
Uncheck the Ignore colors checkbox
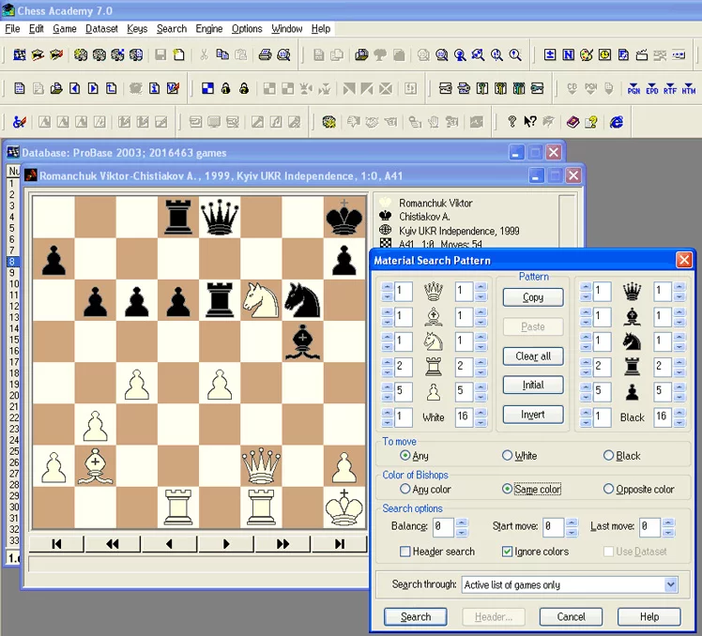coord(508,552)
